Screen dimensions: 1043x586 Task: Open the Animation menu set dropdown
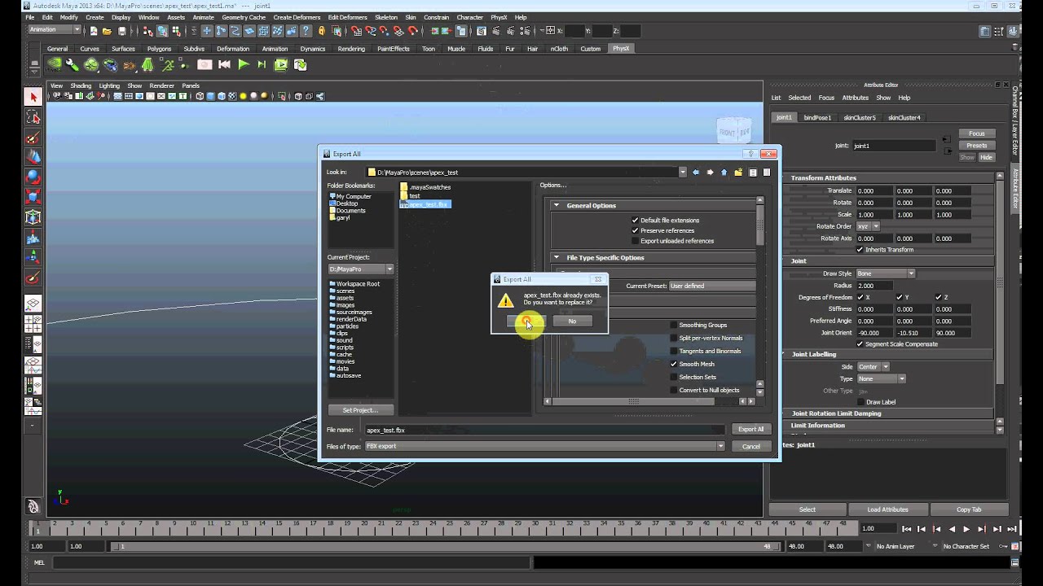tap(55, 30)
